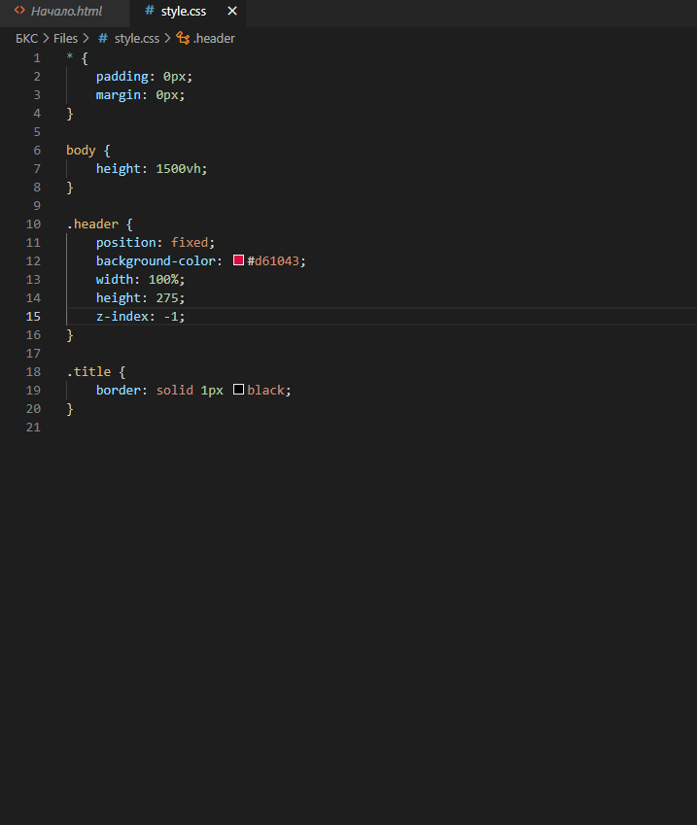The width and height of the screenshot is (697, 825).
Task: Open the .header breadcrumb symbol
Action: click(214, 39)
